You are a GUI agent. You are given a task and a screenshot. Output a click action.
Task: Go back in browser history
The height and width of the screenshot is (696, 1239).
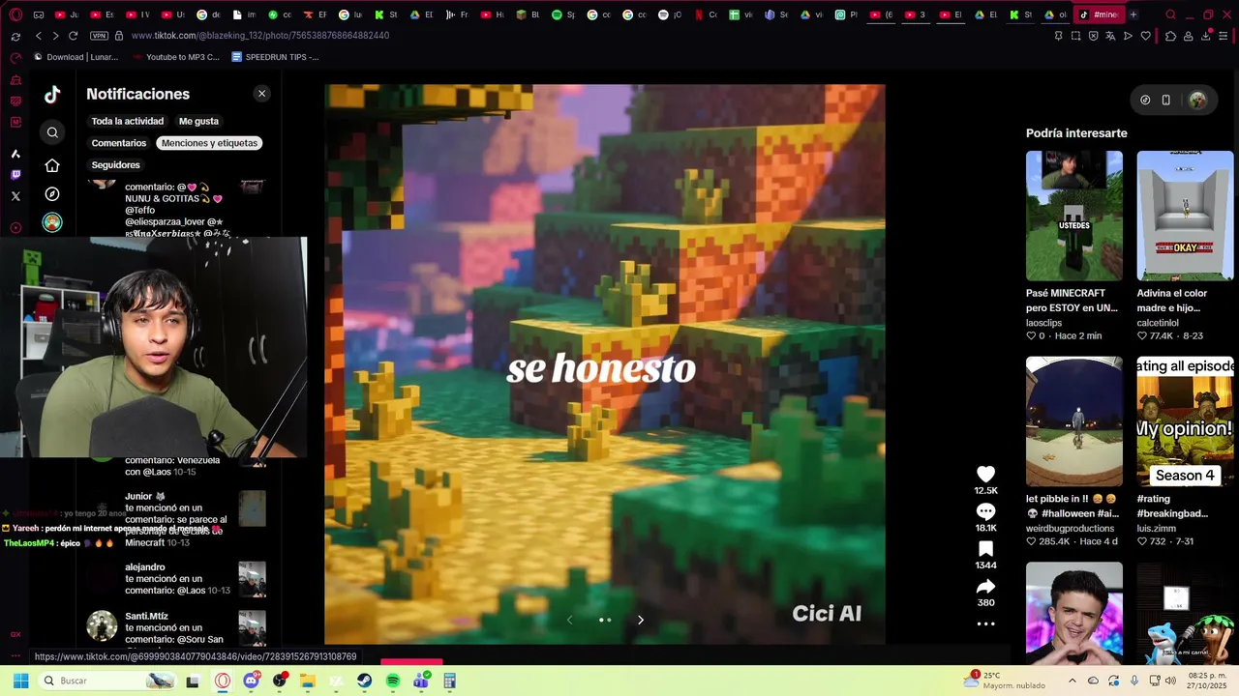pyautogui.click(x=39, y=36)
